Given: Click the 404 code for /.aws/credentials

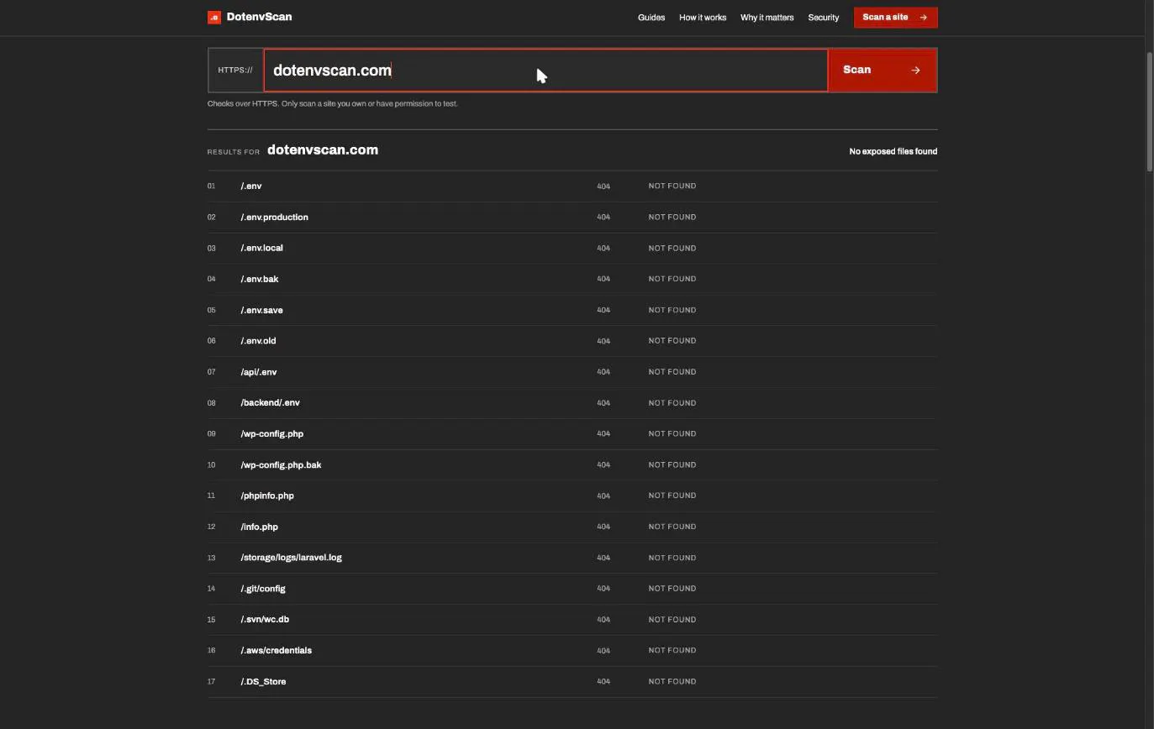Looking at the screenshot, I should coord(603,651).
